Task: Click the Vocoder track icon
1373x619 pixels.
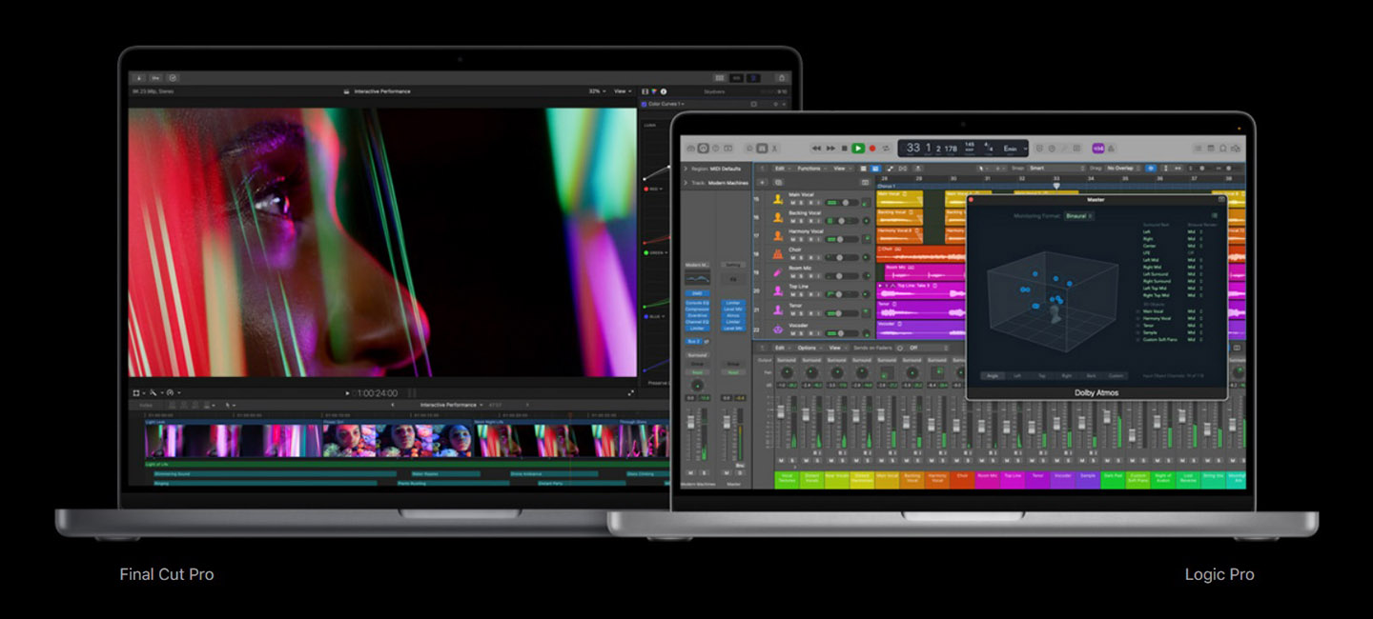Action: 778,328
